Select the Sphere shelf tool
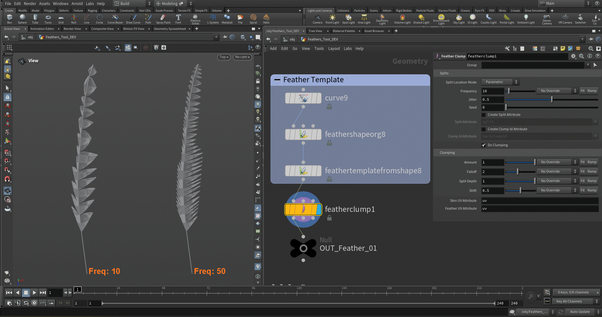602x317 pixels. coord(22,19)
